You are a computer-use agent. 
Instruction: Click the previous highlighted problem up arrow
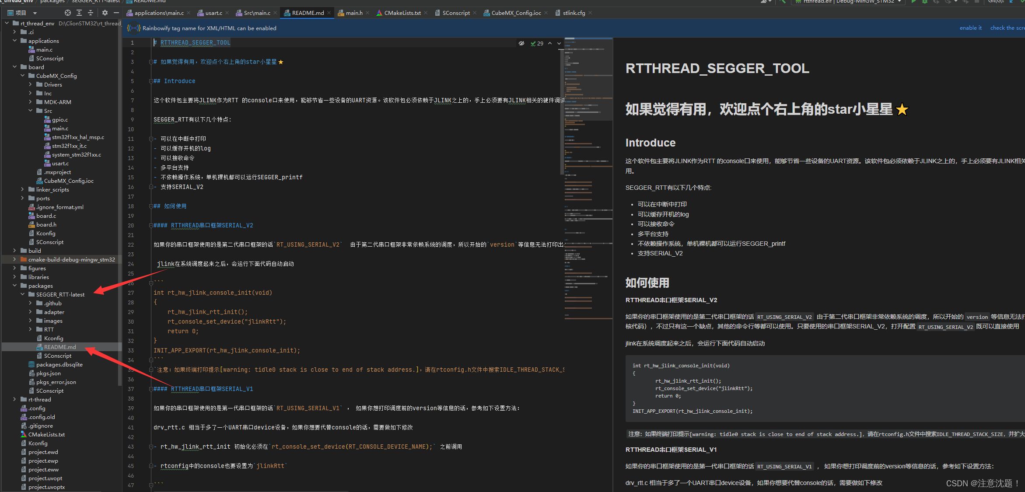tap(550, 43)
